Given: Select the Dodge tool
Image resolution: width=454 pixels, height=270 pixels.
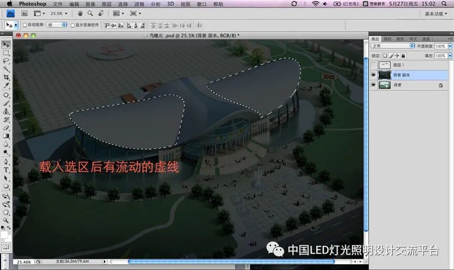Looking at the screenshot, I should (x=6, y=152).
